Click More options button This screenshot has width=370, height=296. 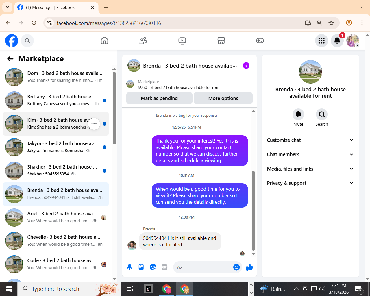[x=223, y=98]
